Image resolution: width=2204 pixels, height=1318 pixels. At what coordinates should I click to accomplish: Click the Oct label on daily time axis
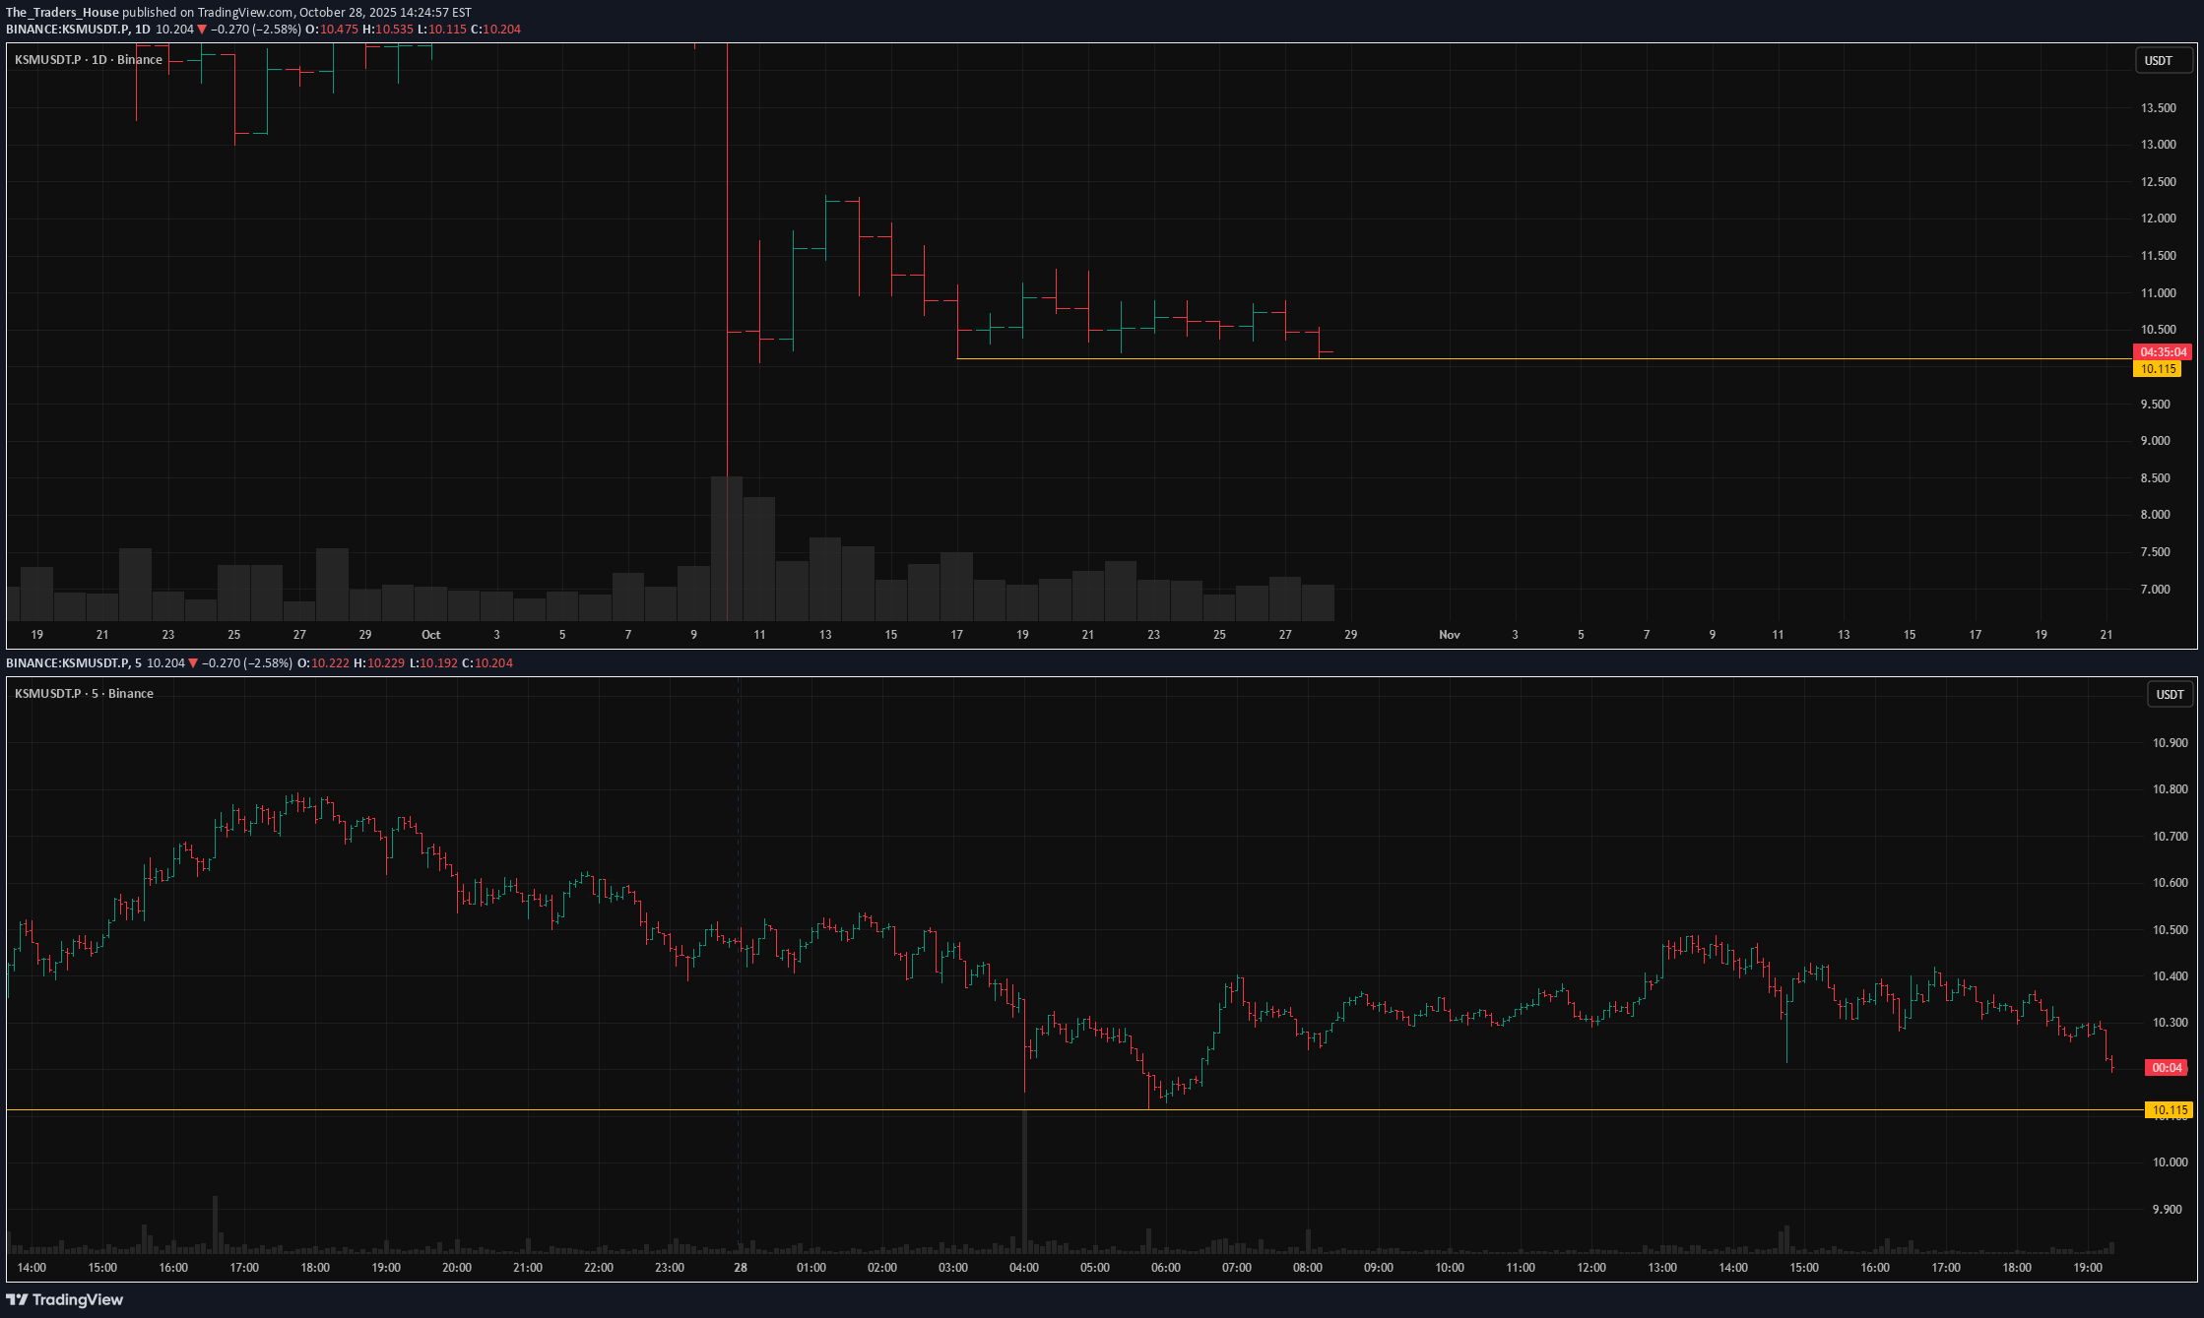tap(430, 635)
